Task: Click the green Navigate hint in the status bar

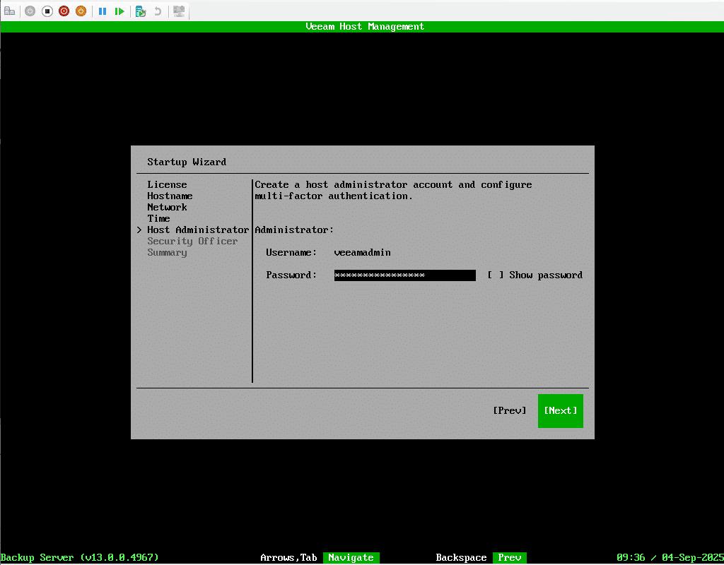Action: (x=351, y=557)
